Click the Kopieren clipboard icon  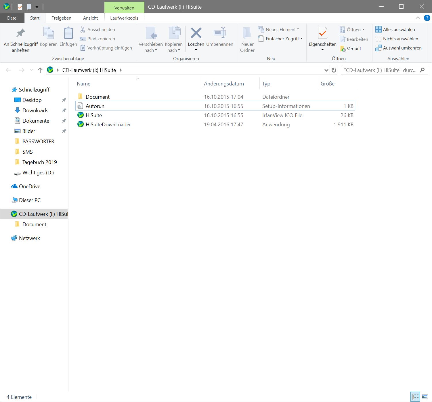coord(49,33)
